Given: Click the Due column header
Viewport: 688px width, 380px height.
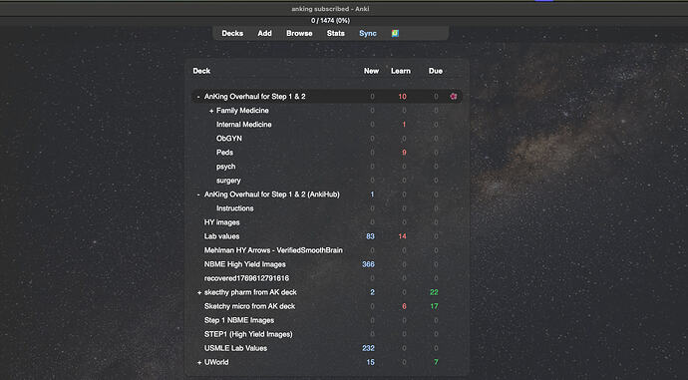Looking at the screenshot, I should [x=436, y=71].
